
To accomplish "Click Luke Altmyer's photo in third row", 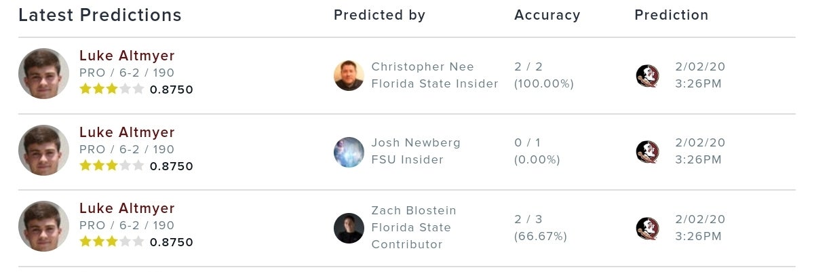I will point(43,227).
